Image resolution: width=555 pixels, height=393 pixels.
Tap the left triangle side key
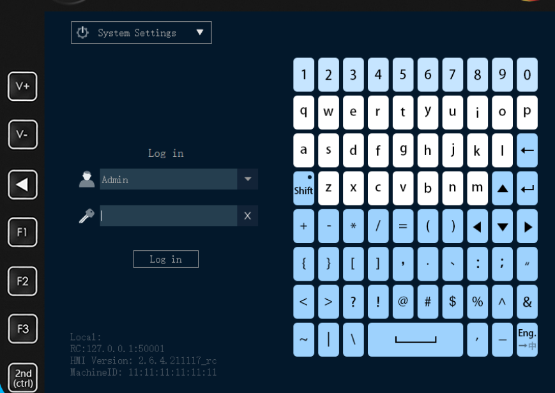(22, 184)
